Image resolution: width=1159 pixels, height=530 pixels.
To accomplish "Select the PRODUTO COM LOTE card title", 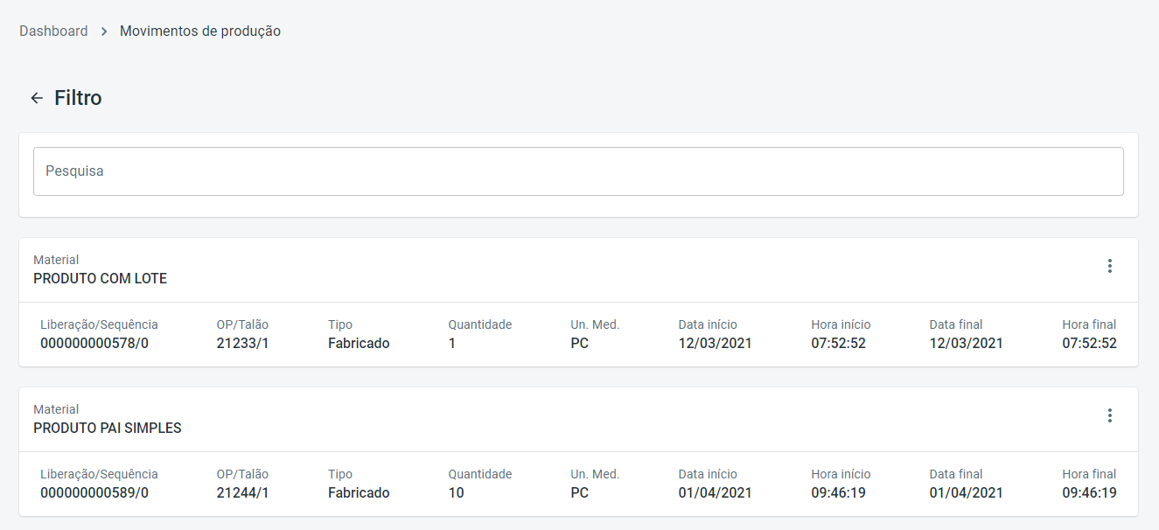I will (100, 279).
